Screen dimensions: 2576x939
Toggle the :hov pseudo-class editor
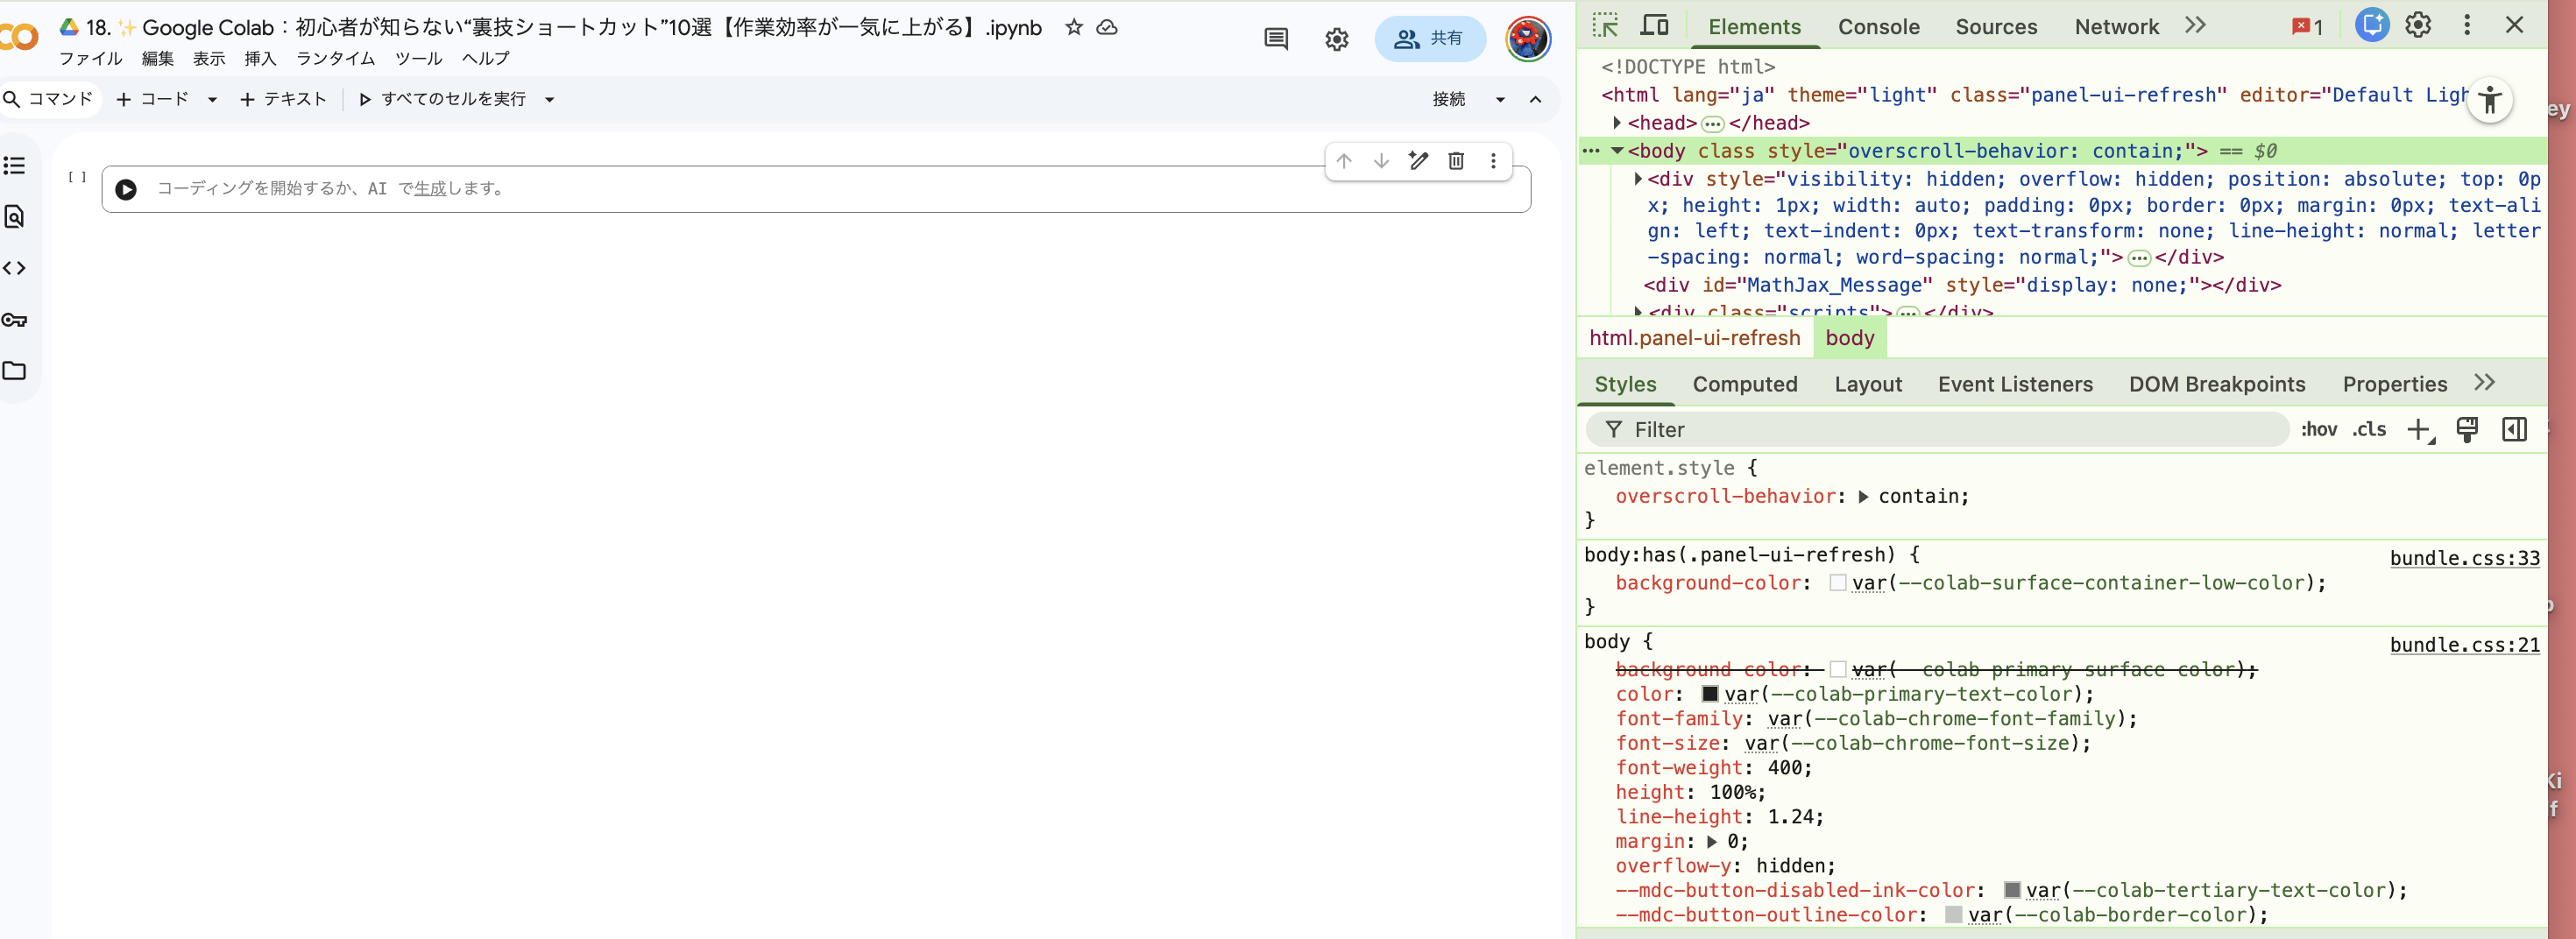point(2319,429)
